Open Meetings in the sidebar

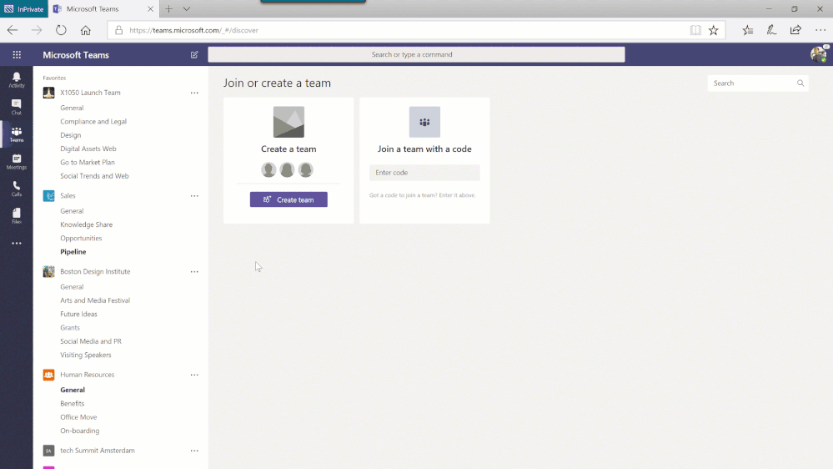pyautogui.click(x=17, y=161)
